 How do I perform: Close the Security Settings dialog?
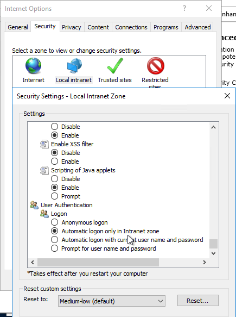[227, 96]
